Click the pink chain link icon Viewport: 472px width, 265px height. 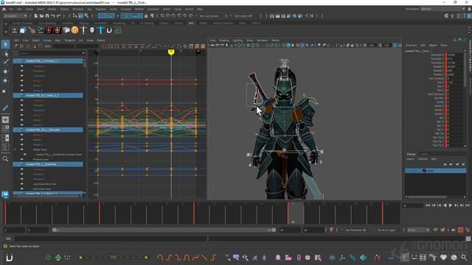coord(299,258)
